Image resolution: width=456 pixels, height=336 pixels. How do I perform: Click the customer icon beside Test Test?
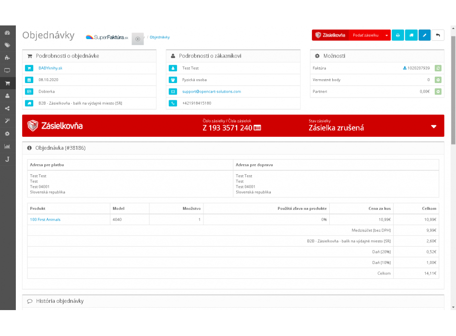click(x=173, y=68)
